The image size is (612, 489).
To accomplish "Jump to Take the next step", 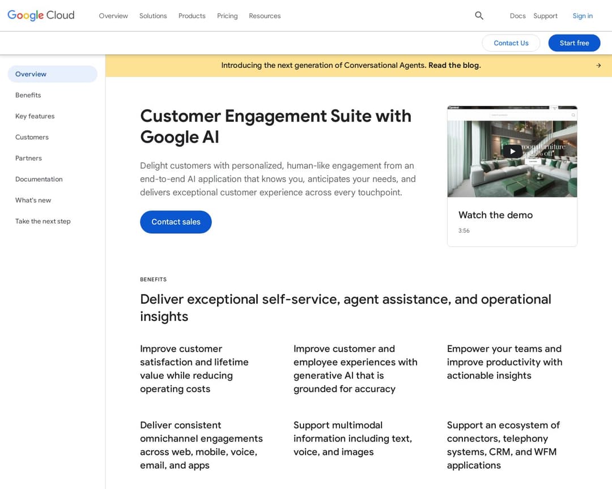I will 43,221.
